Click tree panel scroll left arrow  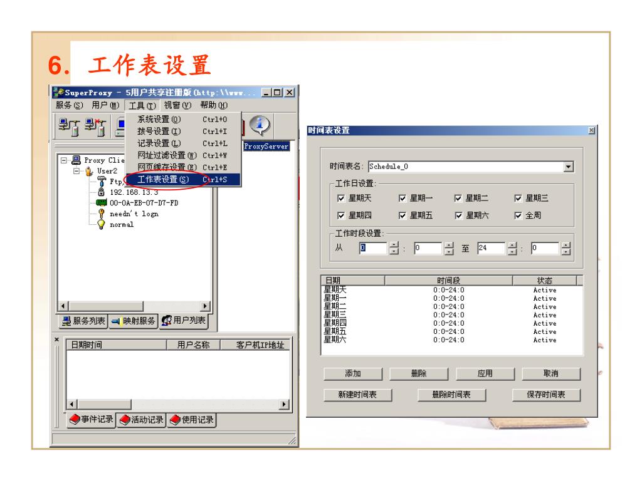63,306
